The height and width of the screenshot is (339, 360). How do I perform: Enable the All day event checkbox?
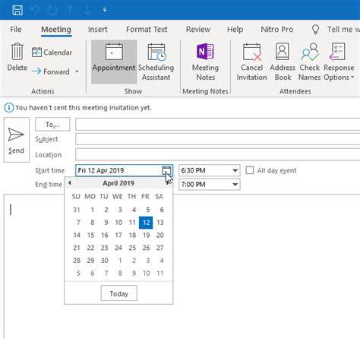(250, 170)
